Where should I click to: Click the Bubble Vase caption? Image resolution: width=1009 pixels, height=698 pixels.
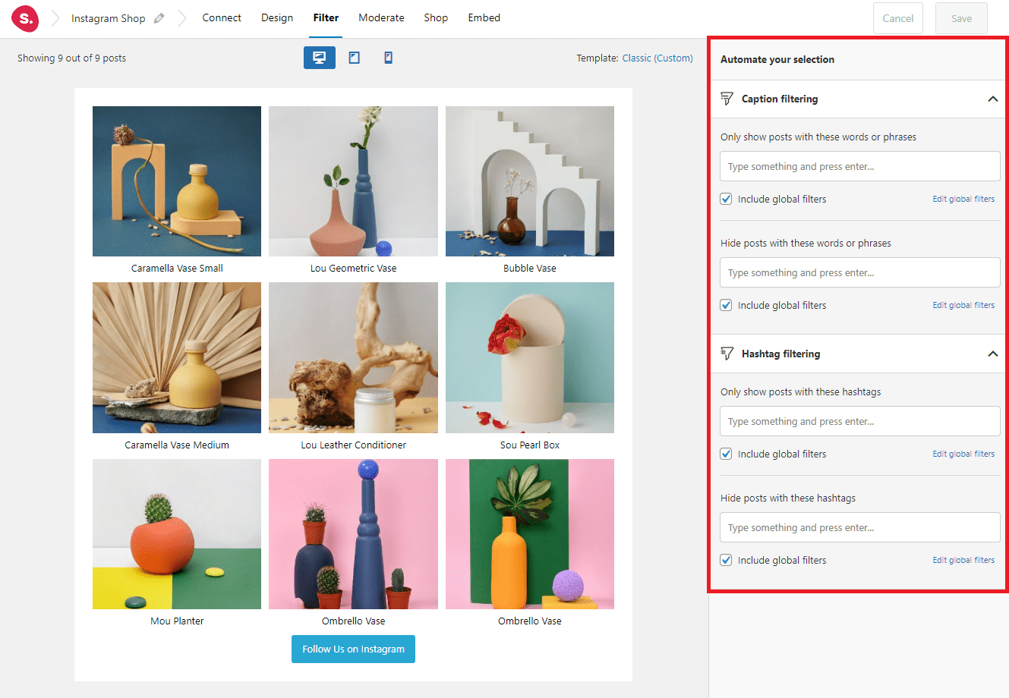click(x=530, y=268)
